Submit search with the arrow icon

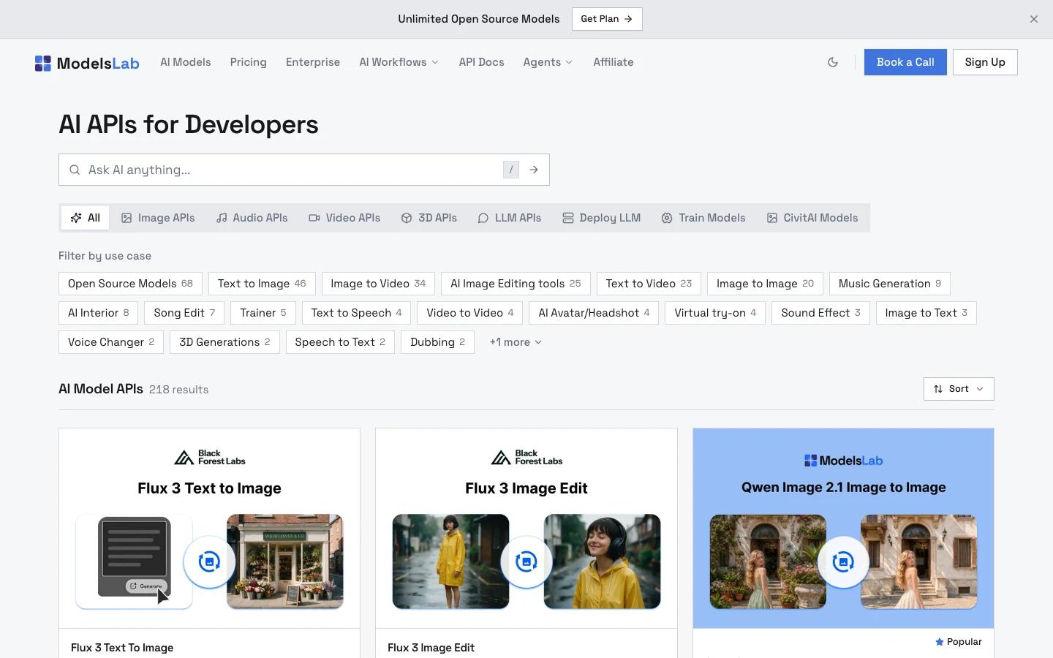coord(534,170)
